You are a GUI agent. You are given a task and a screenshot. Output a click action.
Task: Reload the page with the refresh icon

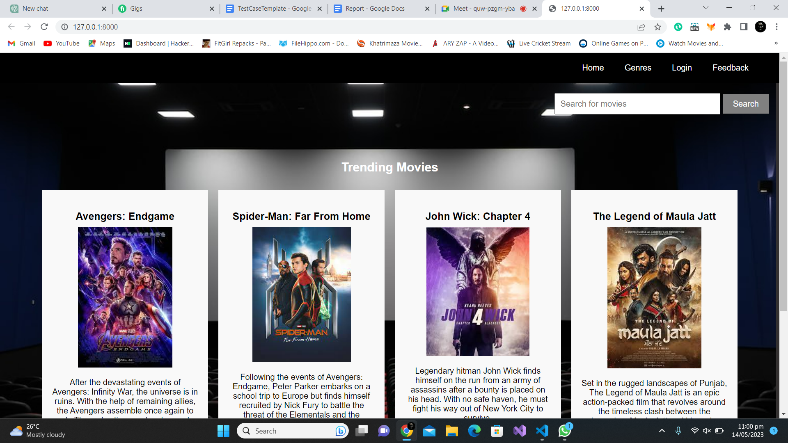pyautogui.click(x=44, y=27)
